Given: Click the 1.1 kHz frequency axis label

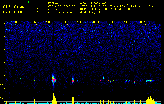Looking at the screenshot, I should (x=2, y=34).
